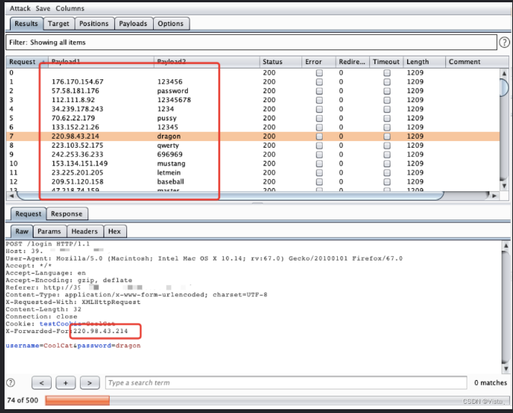
Task: Click the attack progress bar
Action: pos(277,400)
